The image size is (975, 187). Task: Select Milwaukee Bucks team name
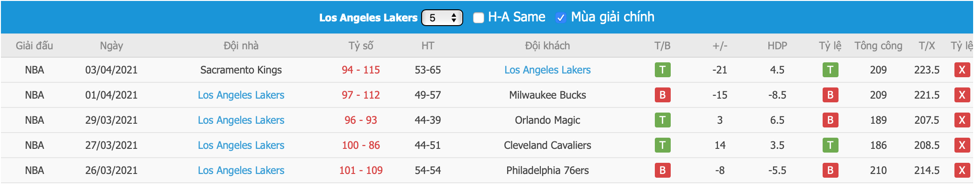547,95
